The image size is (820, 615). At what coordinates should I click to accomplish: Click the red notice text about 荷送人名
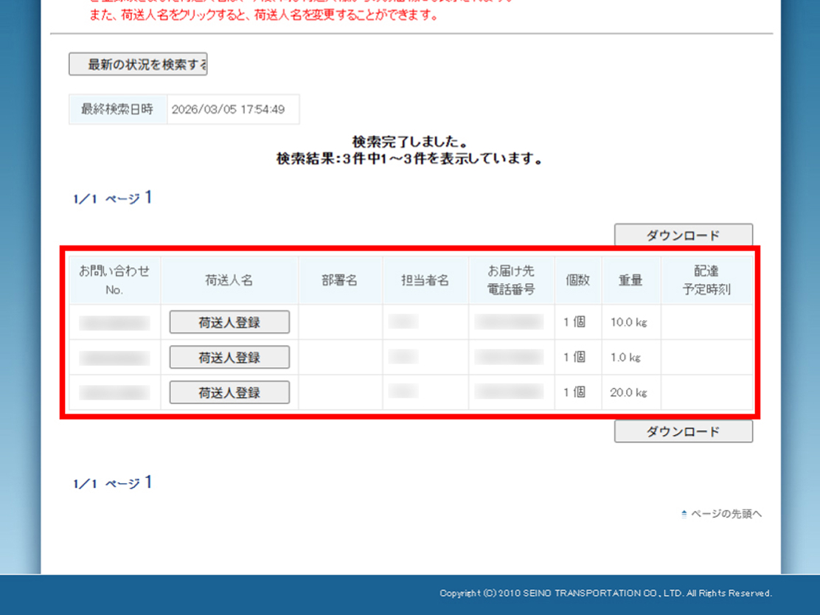(x=264, y=15)
